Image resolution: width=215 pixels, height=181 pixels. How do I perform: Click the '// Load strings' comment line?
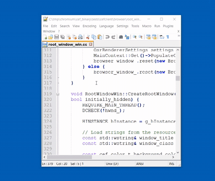[129, 132]
